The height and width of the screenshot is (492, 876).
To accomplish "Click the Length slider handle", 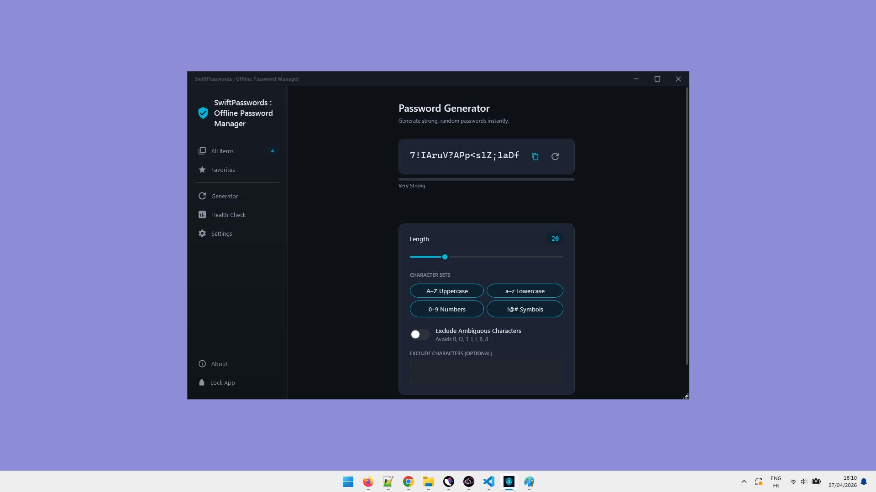I will coord(445,257).
